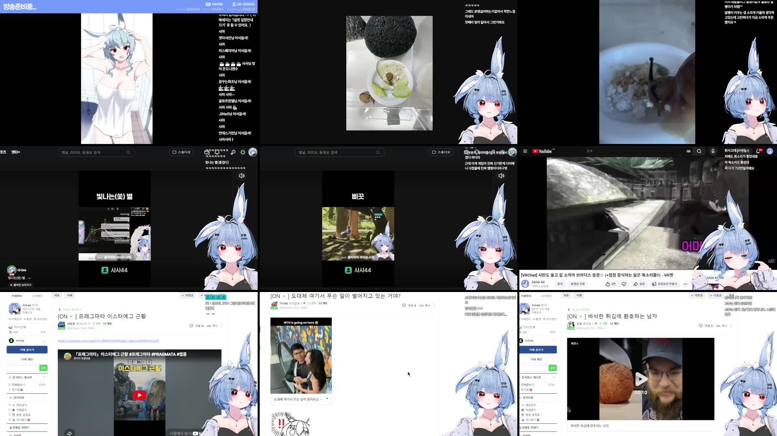This screenshot has height=436, width=777.
Task: Click the 카페 글쓰기 button in right cafe sidebar
Action: tap(538, 350)
